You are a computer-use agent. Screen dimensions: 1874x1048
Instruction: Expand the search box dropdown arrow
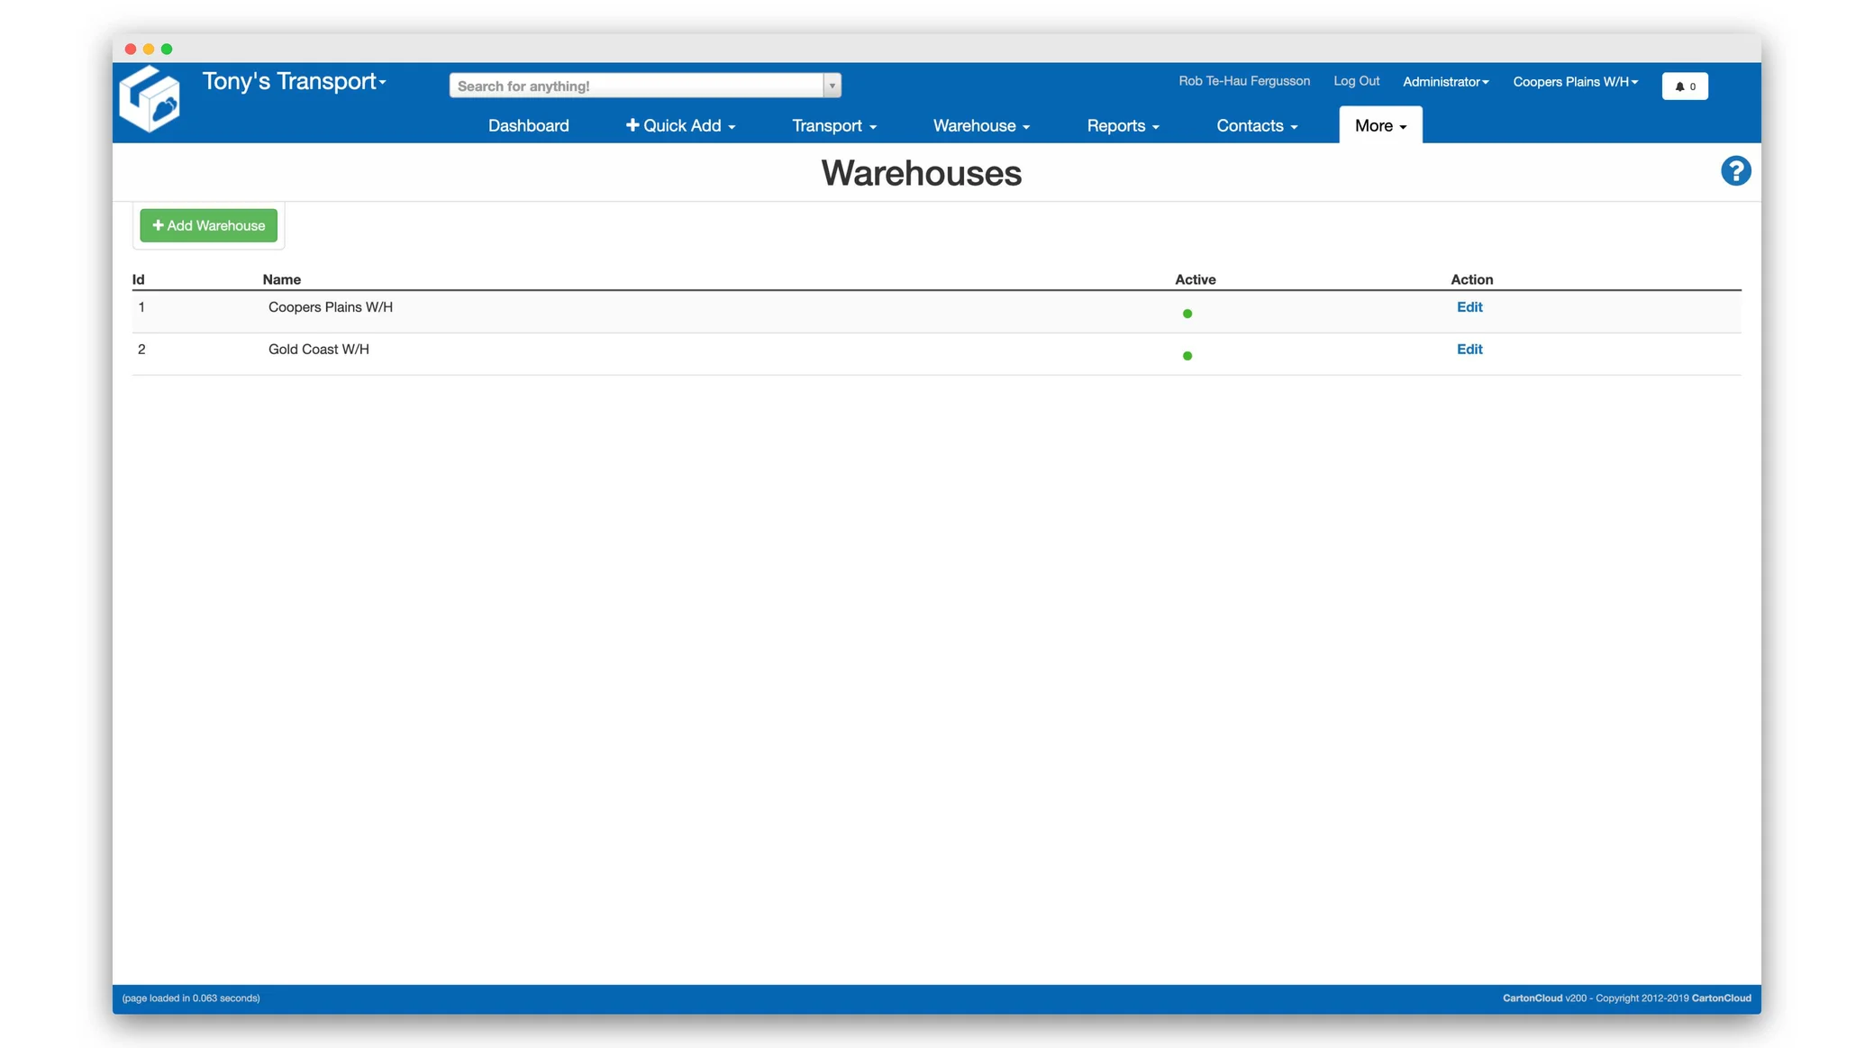tap(832, 86)
